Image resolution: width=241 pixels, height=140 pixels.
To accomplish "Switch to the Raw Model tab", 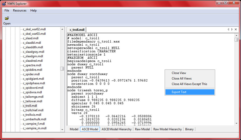I will 142,129.
